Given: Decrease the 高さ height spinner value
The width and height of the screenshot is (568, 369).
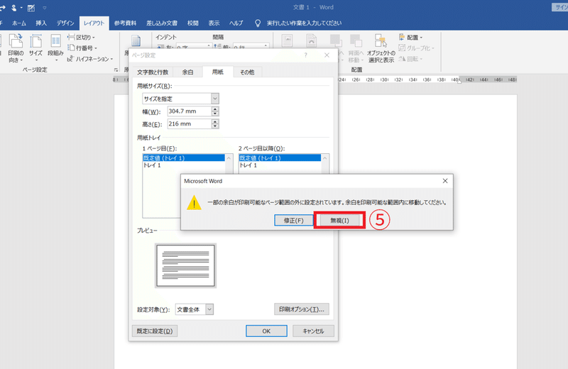Looking at the screenshot, I should point(215,126).
